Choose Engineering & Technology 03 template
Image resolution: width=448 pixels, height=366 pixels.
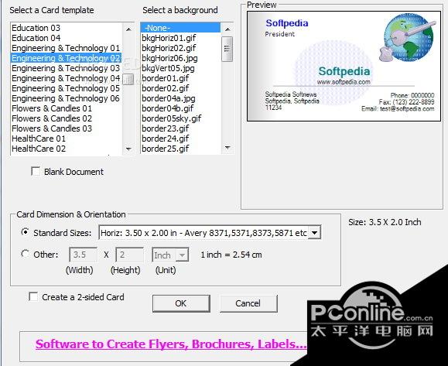point(66,68)
